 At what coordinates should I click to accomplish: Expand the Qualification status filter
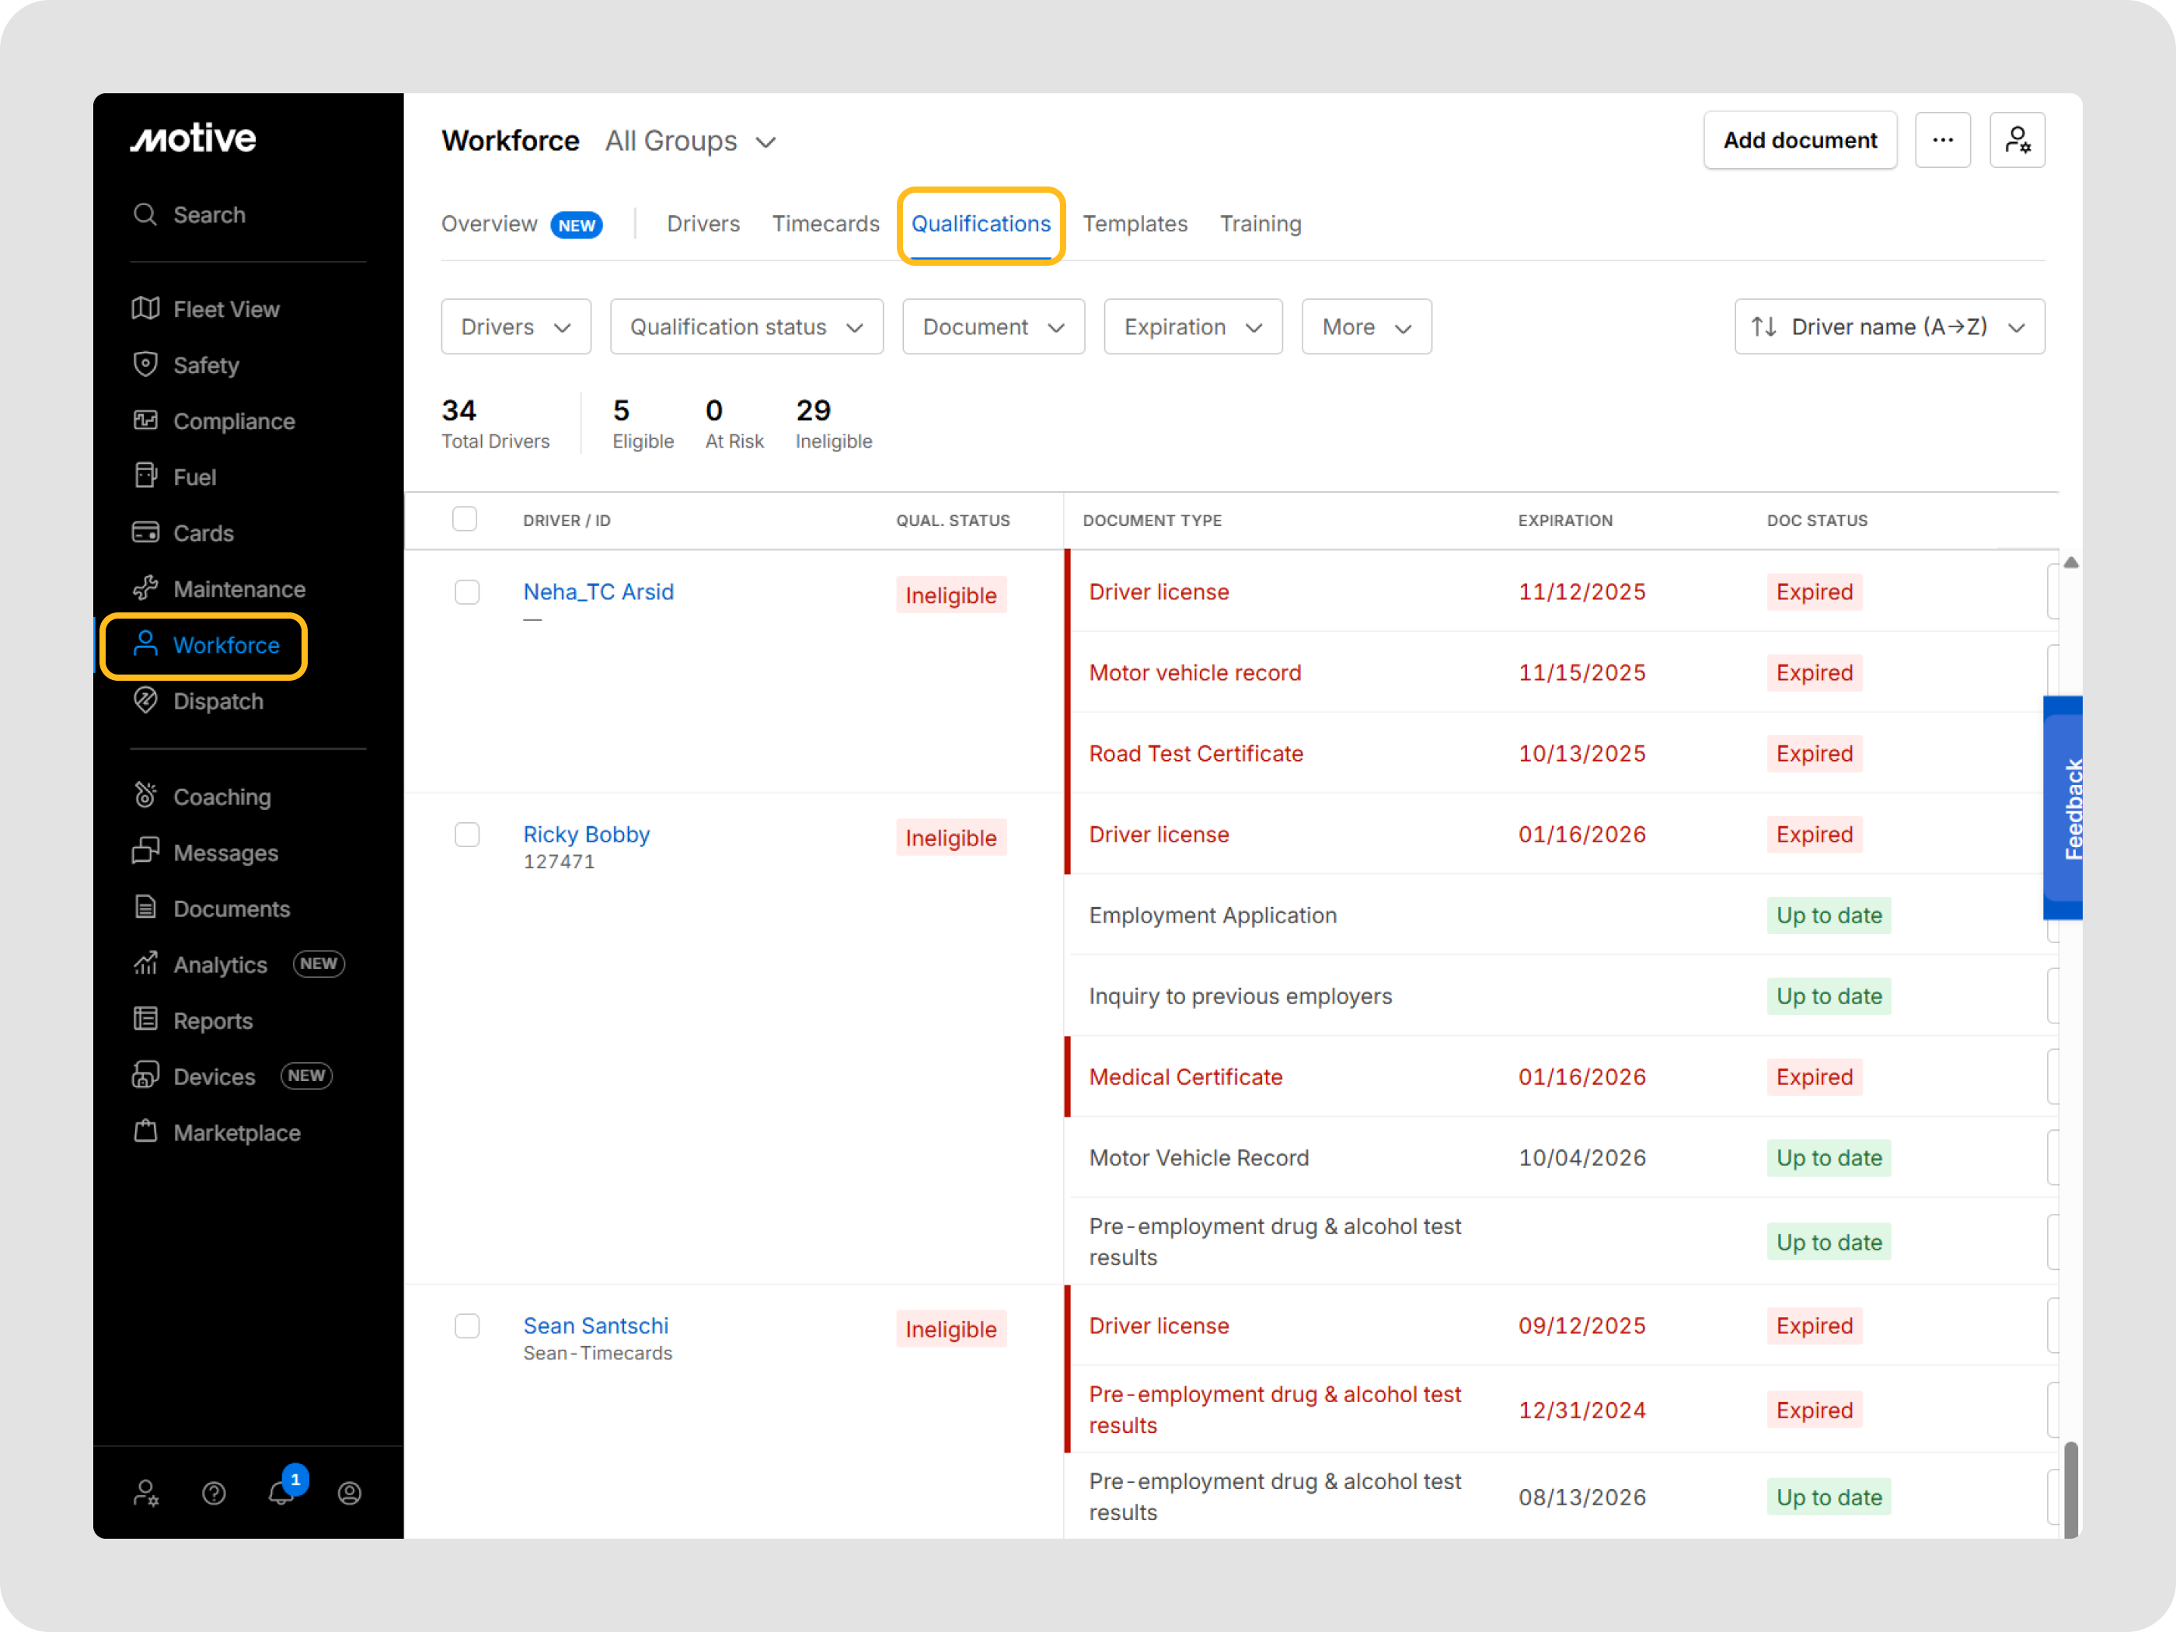click(747, 326)
